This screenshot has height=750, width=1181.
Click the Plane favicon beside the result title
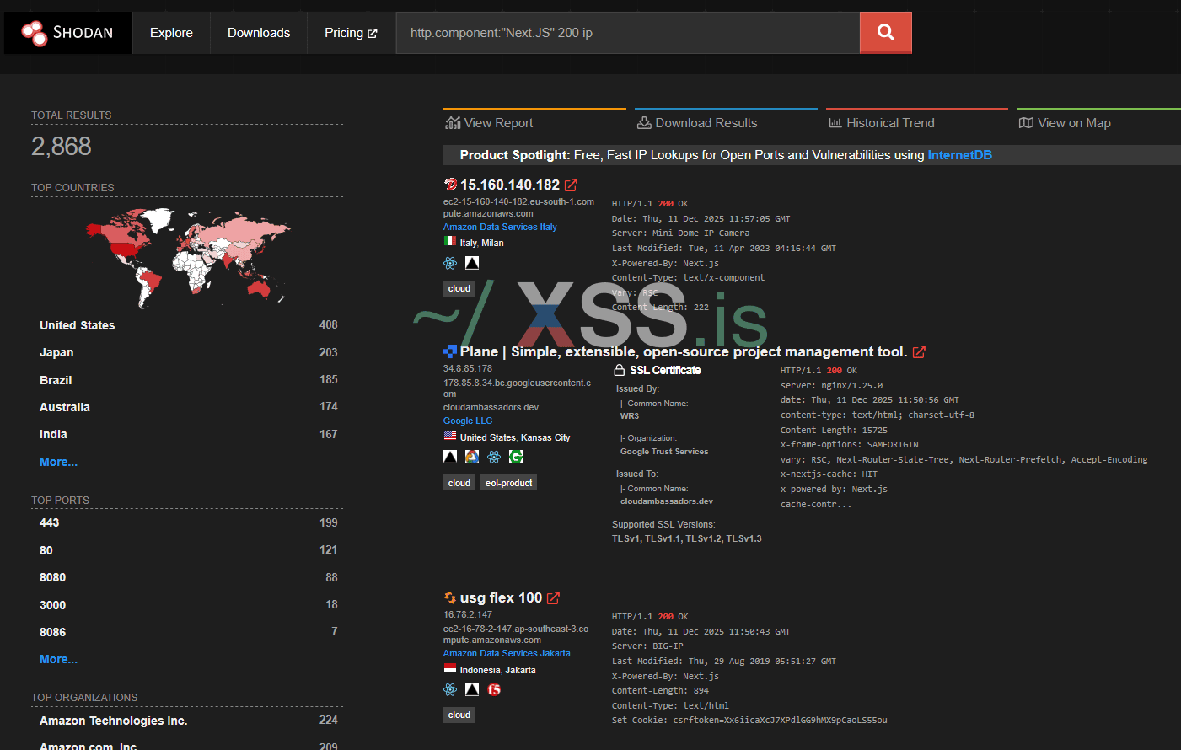pos(450,351)
